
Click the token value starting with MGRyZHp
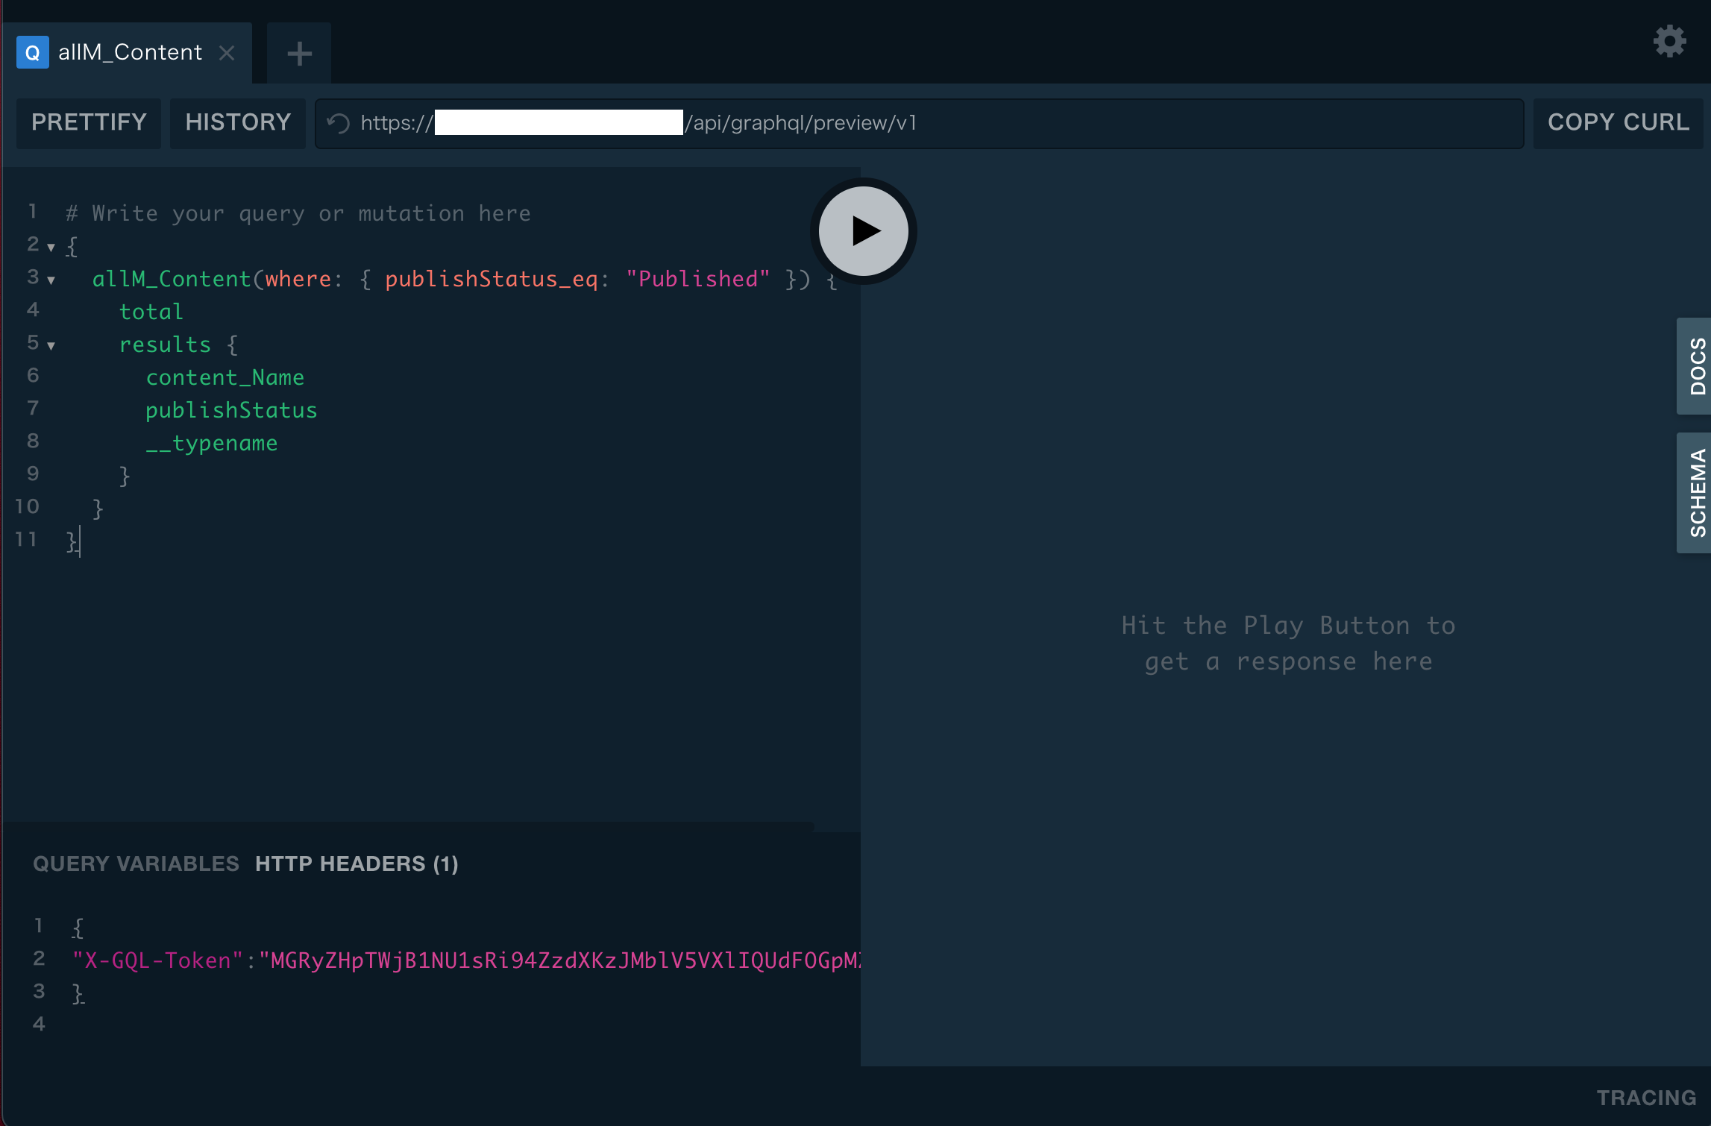559,960
